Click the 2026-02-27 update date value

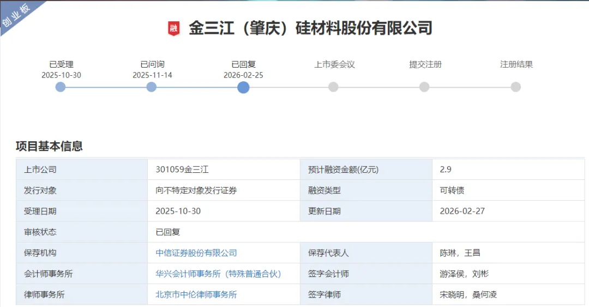[462, 211]
